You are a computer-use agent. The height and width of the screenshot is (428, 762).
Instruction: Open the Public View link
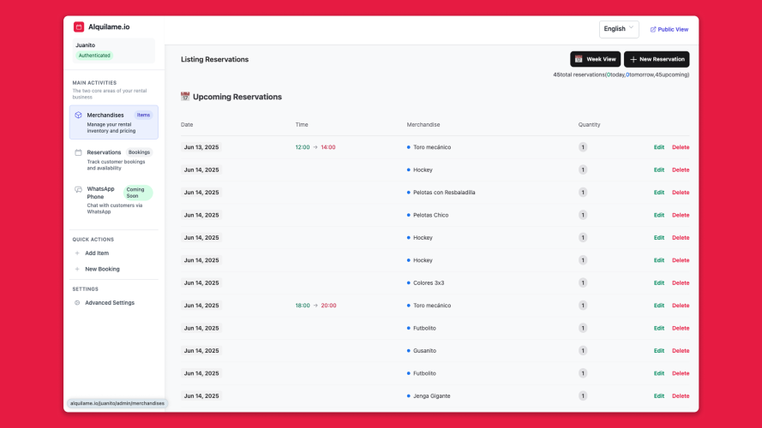[x=669, y=30]
